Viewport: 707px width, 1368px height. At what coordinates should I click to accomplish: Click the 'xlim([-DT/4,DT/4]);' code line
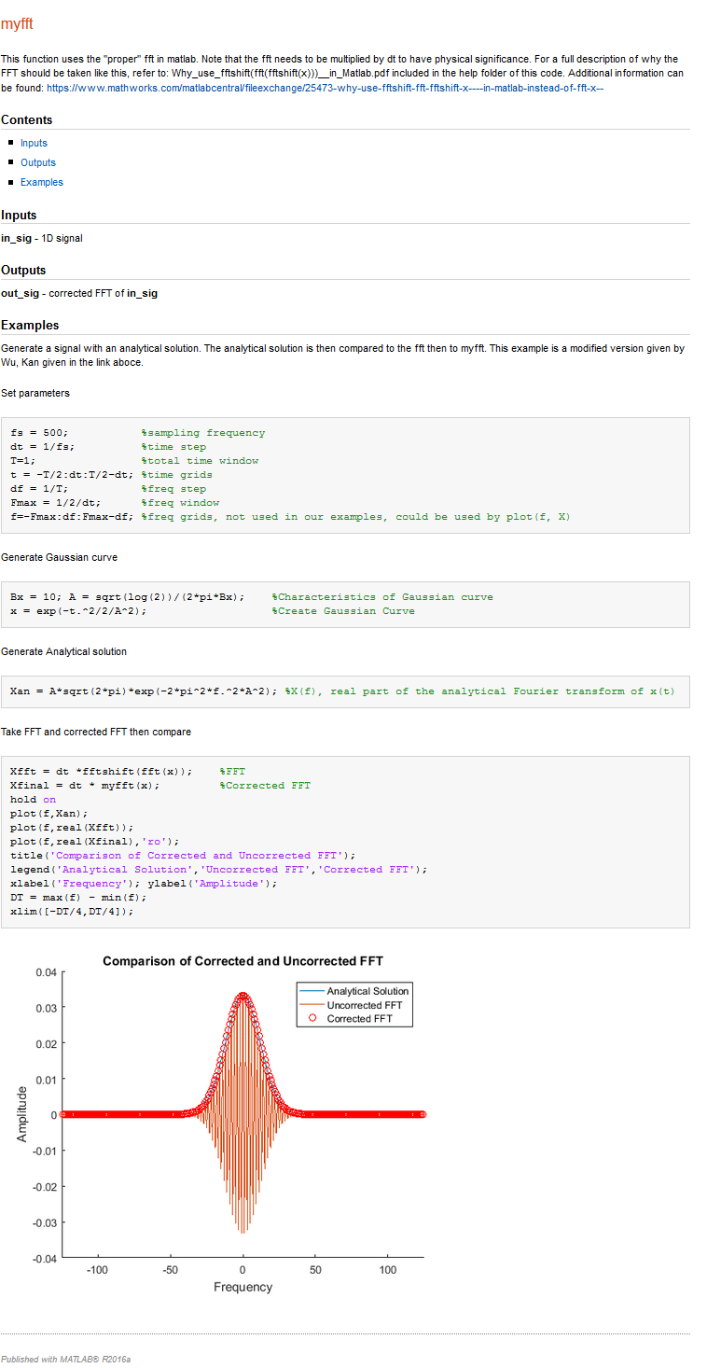(72, 912)
